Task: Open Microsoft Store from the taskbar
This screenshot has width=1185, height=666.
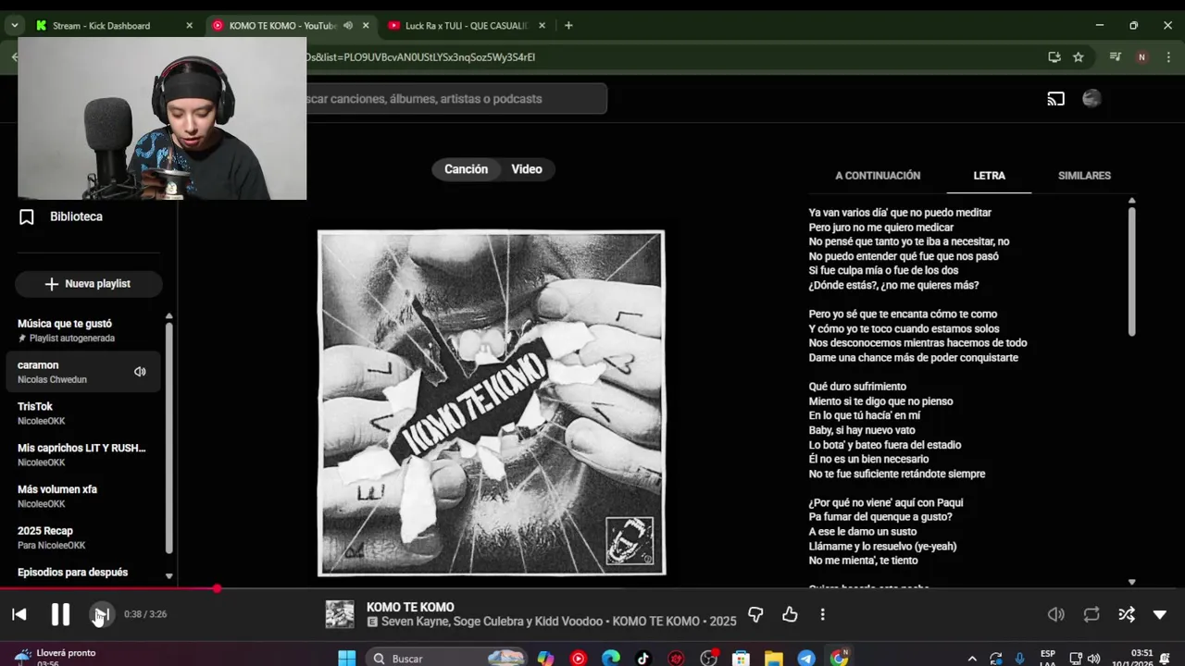Action: click(741, 659)
